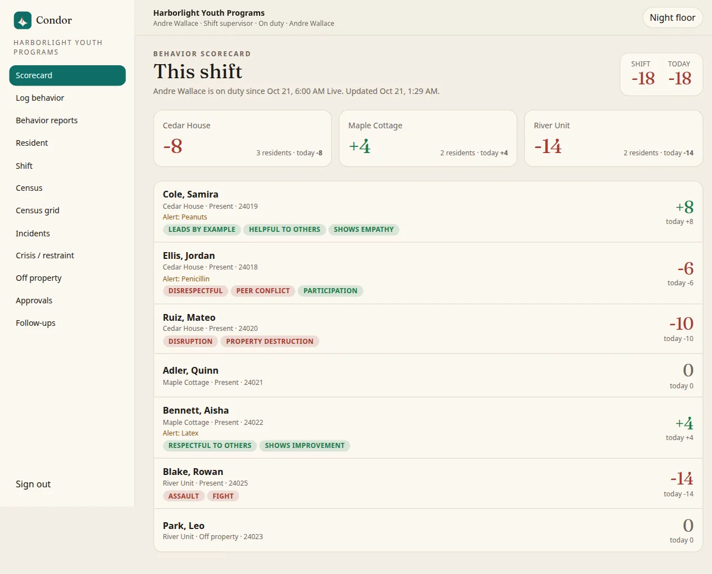View the Approvals page

68,301
